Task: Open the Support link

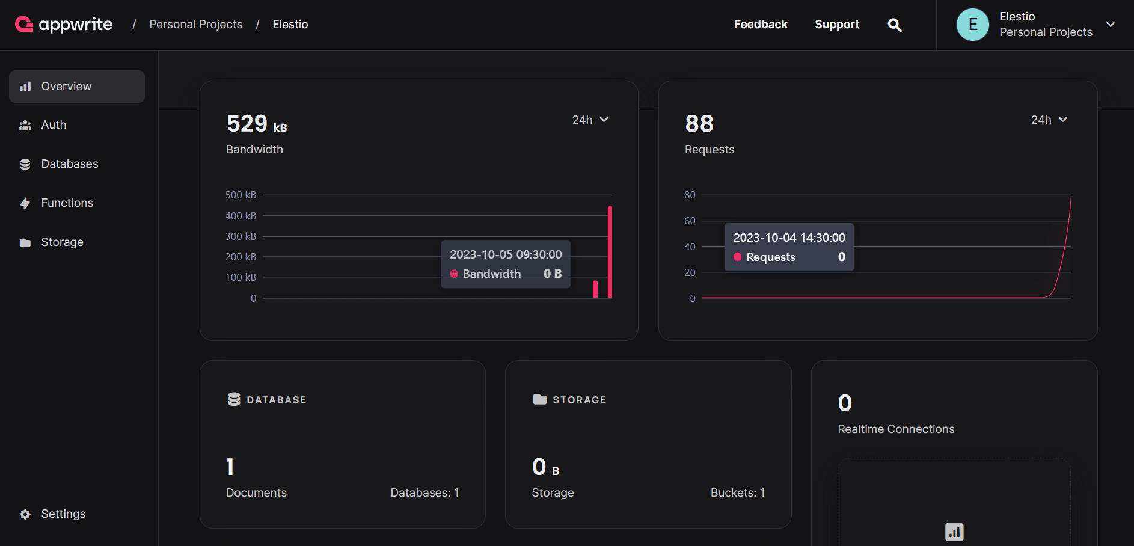Action: (x=836, y=25)
